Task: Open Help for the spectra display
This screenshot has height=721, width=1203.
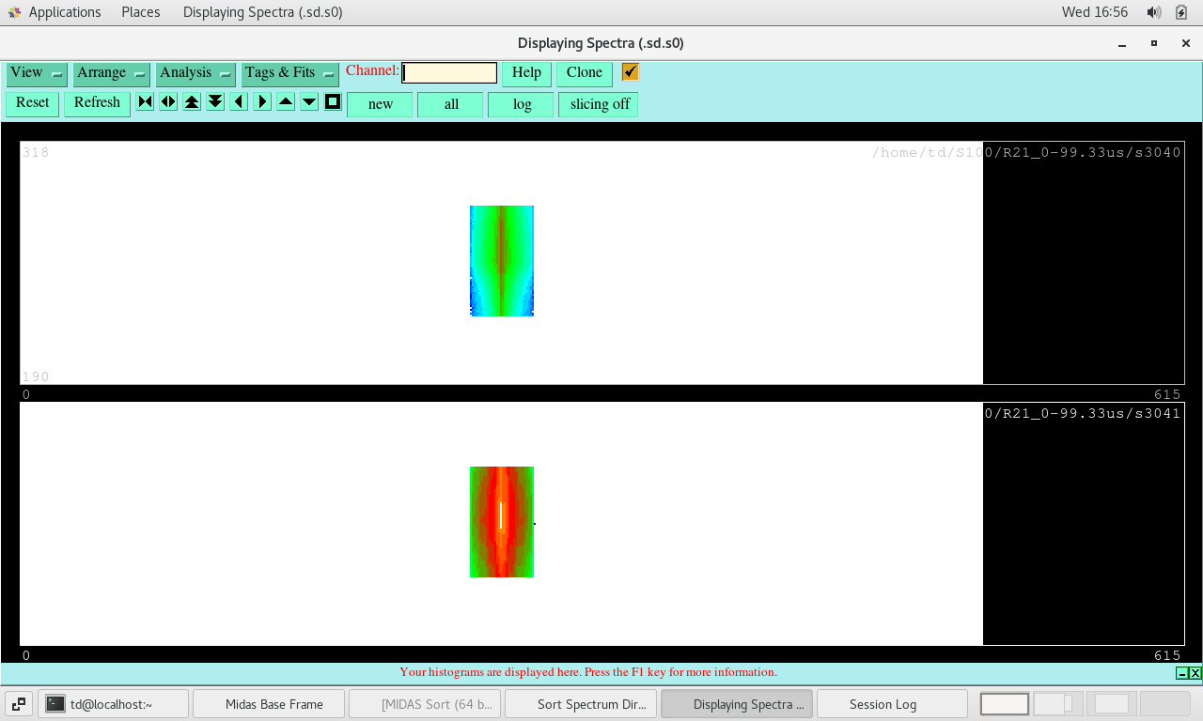Action: (x=526, y=73)
